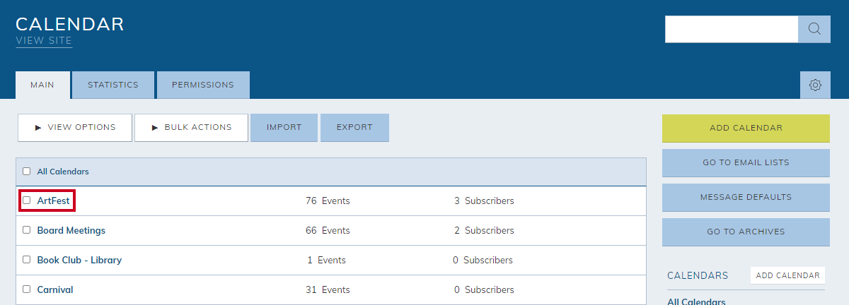Open the Carnival calendar link
Screen dimensions: 849x305
coord(55,289)
